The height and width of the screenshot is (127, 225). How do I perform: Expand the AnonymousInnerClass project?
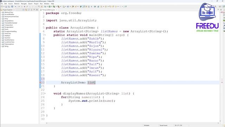[1, 17]
